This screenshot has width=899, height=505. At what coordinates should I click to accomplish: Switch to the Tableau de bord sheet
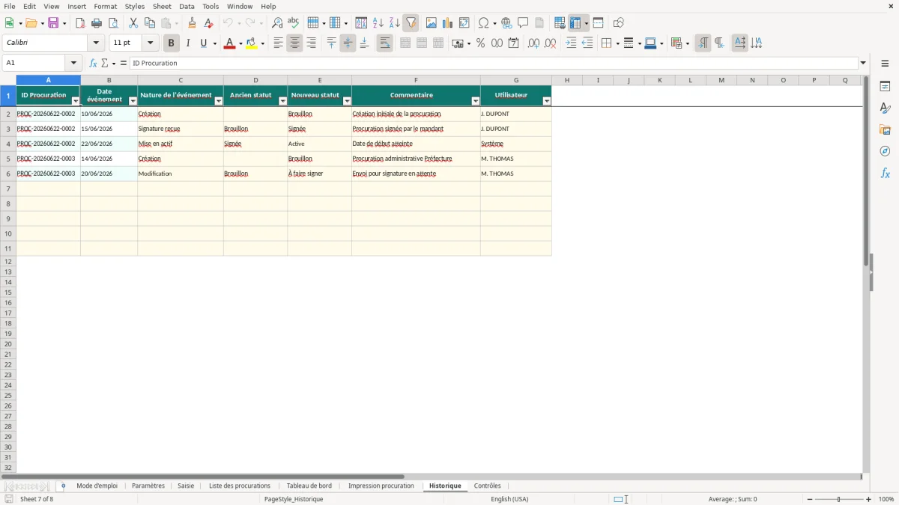click(309, 486)
